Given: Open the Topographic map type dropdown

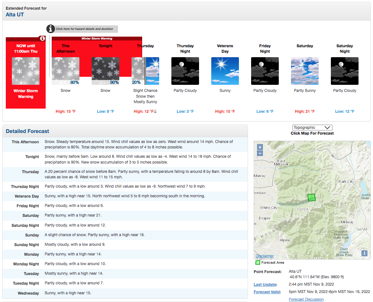Looking at the screenshot, I should [x=312, y=127].
